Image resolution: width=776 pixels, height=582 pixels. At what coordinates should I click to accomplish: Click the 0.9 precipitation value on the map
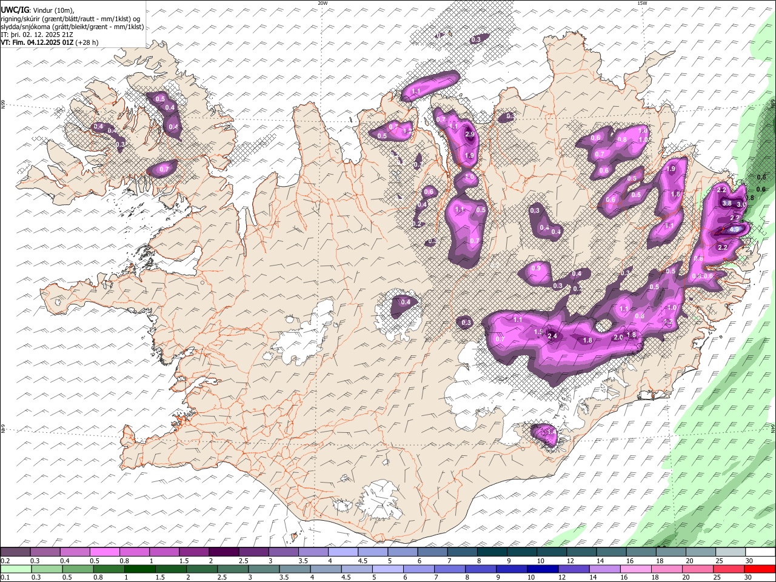point(536,268)
